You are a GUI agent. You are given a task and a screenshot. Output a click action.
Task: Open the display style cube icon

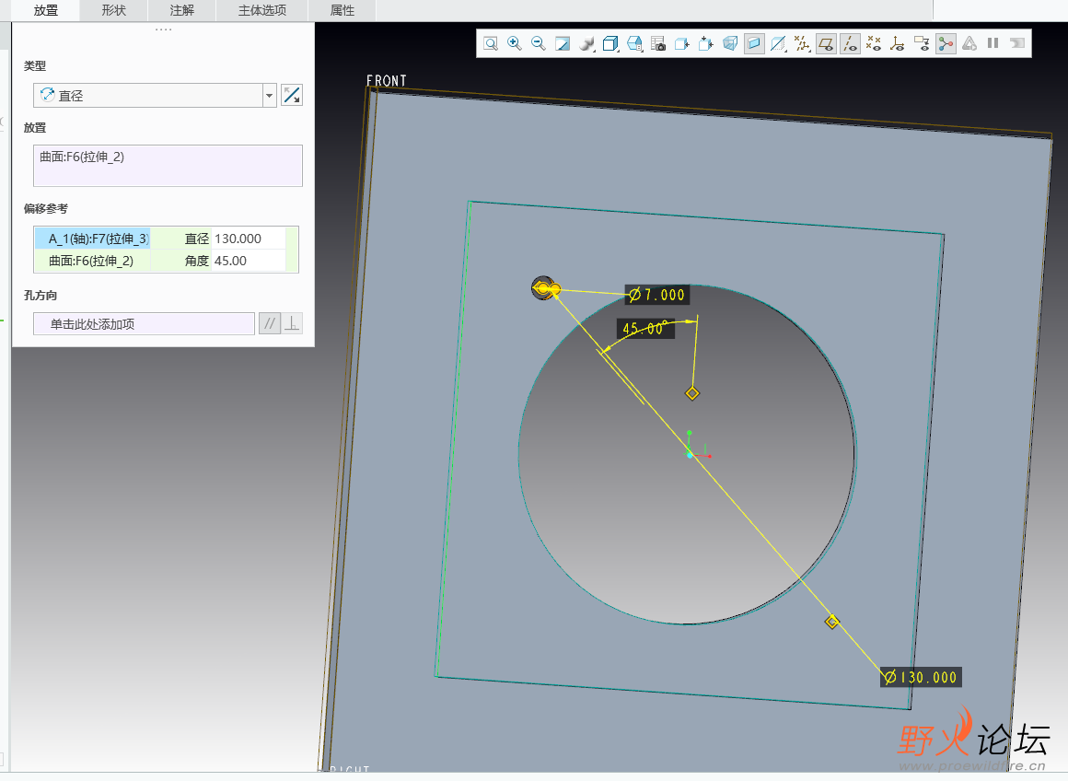pyautogui.click(x=610, y=43)
